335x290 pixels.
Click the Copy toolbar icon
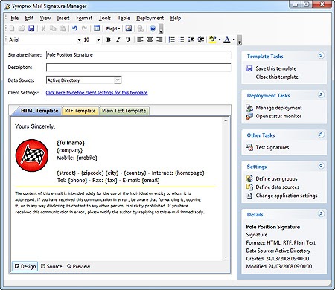(x=53, y=28)
